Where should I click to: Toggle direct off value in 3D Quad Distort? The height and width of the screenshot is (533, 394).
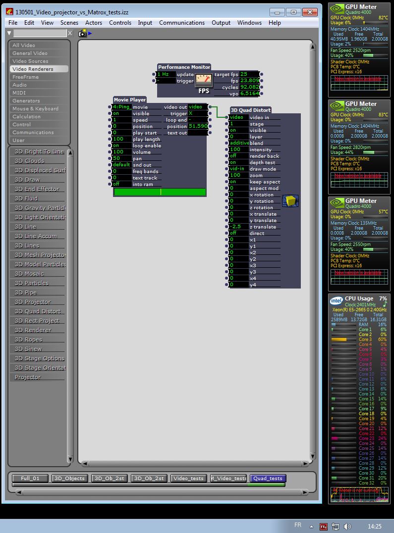point(239,233)
